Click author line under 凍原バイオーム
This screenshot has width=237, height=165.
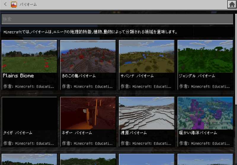click(146, 143)
